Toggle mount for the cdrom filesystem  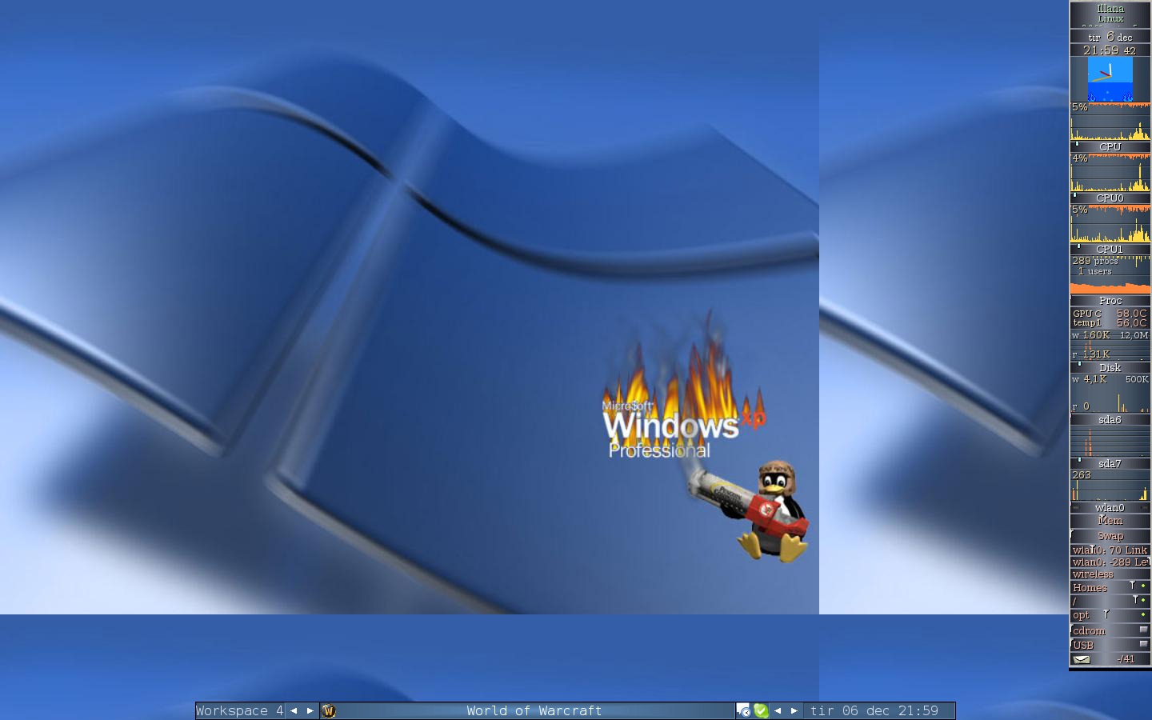(x=1143, y=630)
